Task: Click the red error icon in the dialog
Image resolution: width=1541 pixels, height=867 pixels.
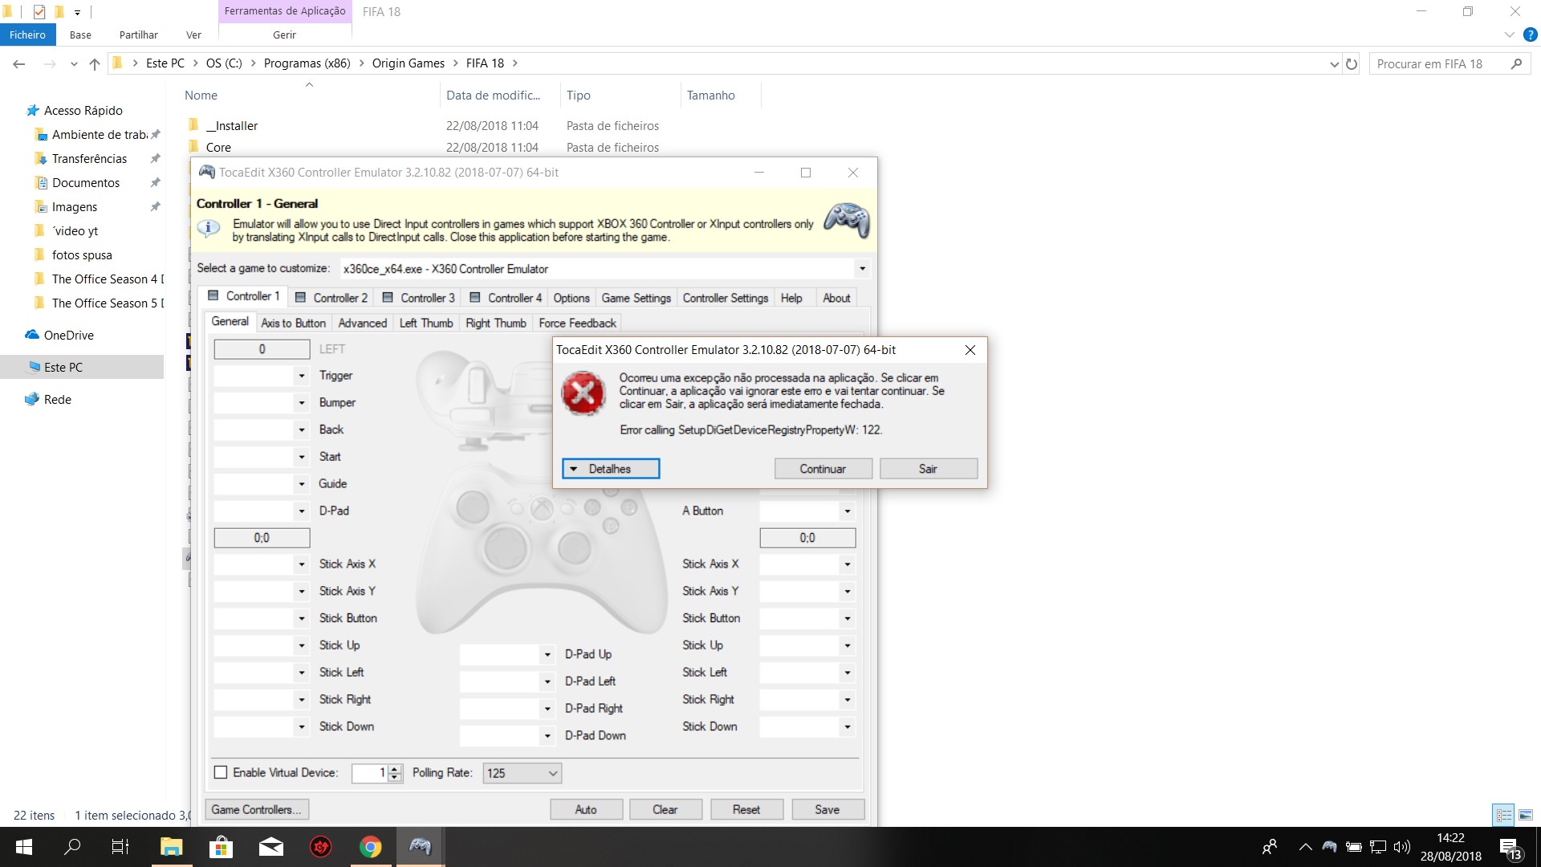Action: tap(583, 393)
